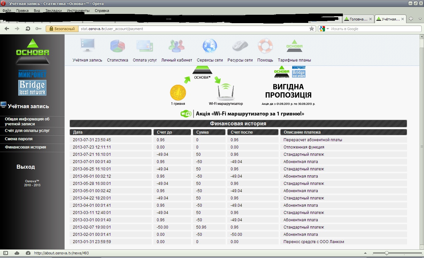The width and height of the screenshot is (424, 258).
Task: Click the Сервисы сети globe icon
Action: tap(210, 46)
